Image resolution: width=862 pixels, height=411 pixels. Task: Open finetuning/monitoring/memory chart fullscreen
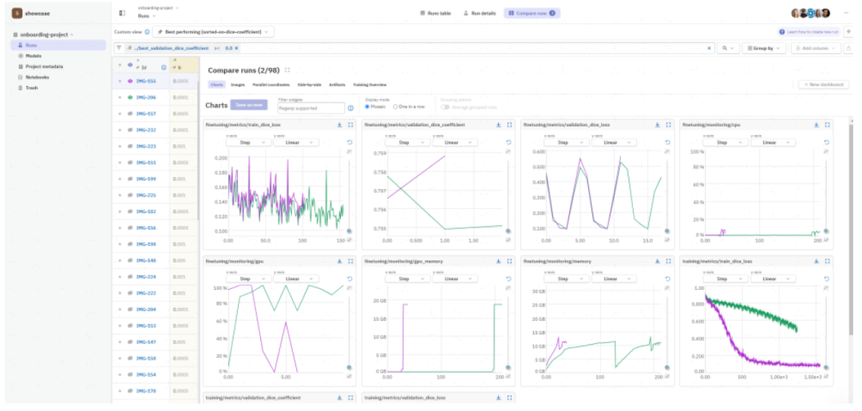[668, 262]
